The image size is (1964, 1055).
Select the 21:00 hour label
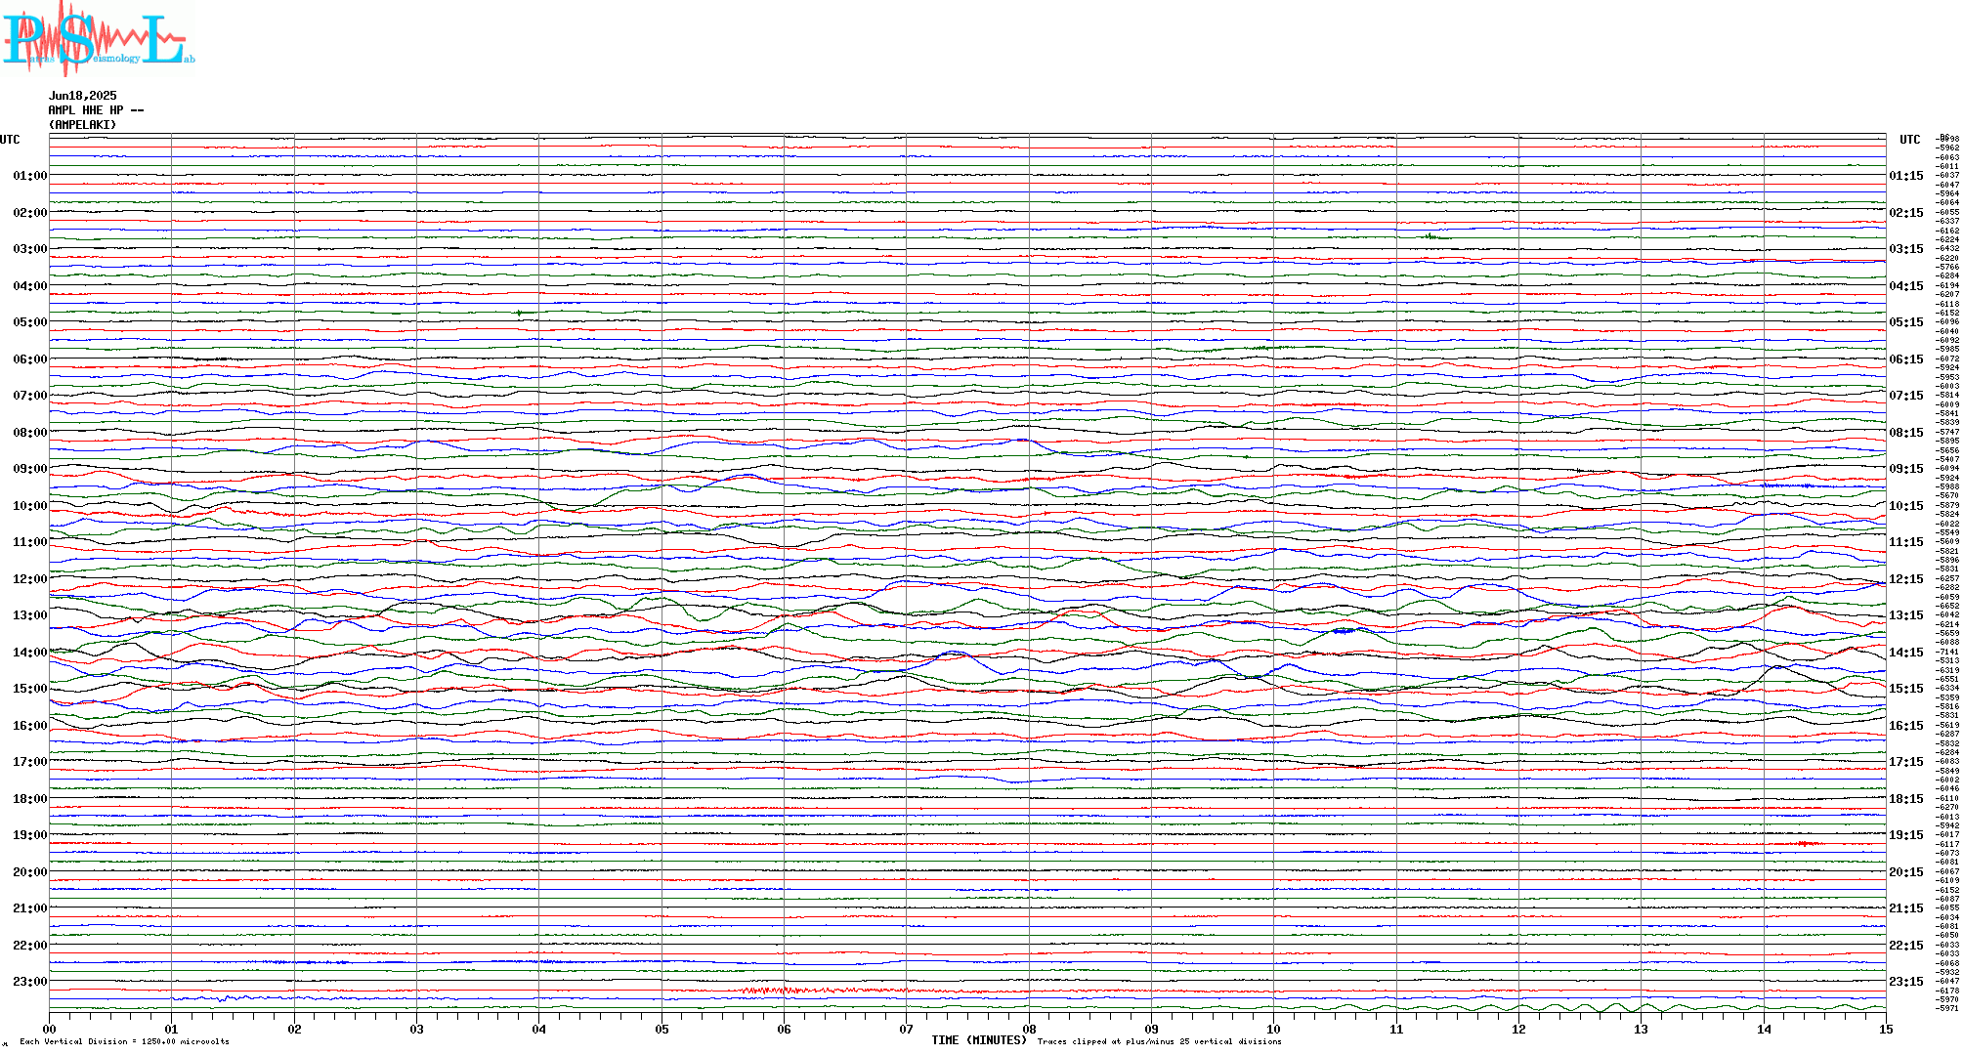pyautogui.click(x=30, y=908)
